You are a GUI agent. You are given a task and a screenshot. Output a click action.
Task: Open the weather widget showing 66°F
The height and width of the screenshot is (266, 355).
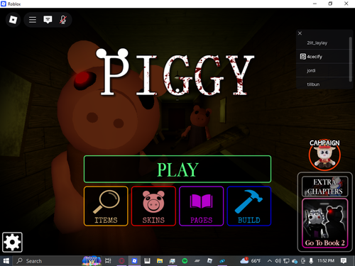click(250, 260)
